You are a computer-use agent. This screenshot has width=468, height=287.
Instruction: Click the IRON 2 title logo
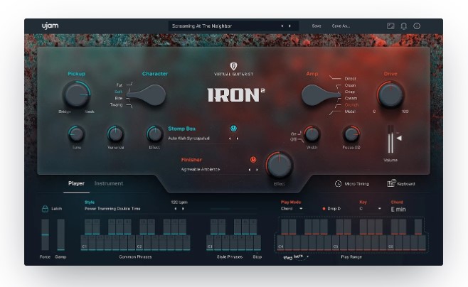point(236,95)
